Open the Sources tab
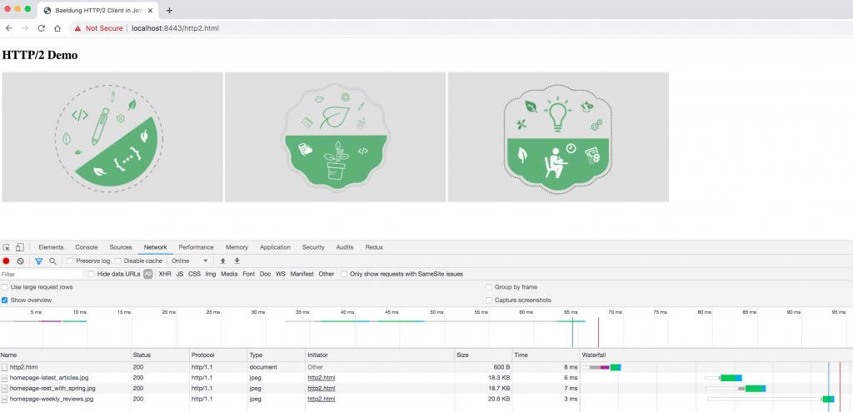The height and width of the screenshot is (412, 853). click(x=121, y=247)
